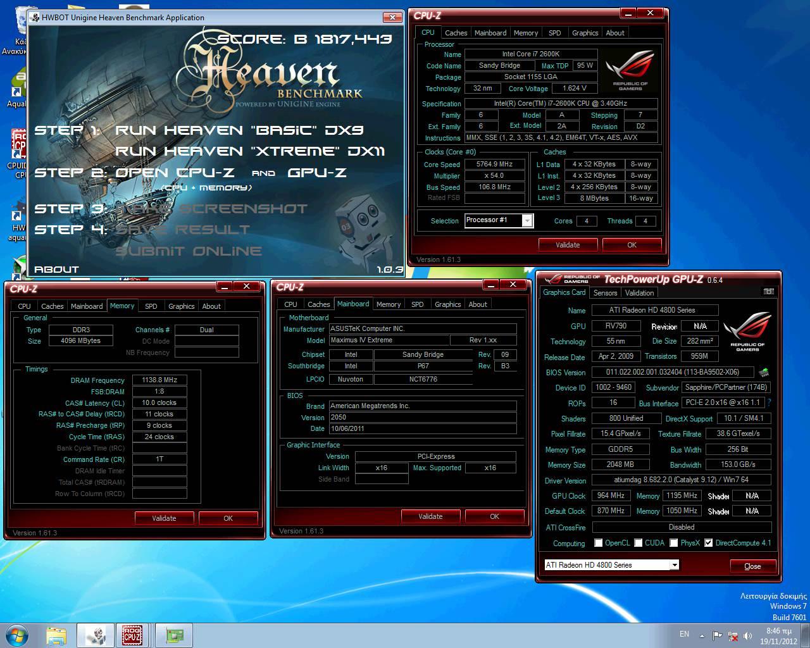Click the CAS# Latency value 10.0 clocks
This screenshot has height=648, width=810.
(159, 402)
